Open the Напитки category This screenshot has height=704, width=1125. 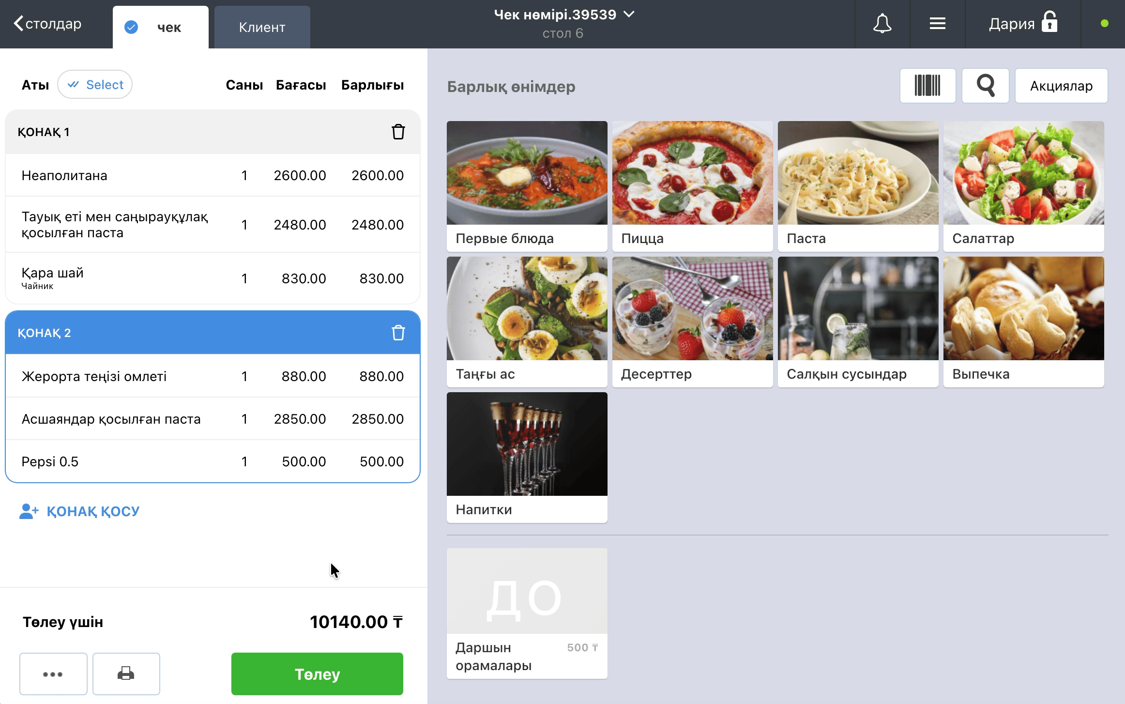click(x=527, y=457)
